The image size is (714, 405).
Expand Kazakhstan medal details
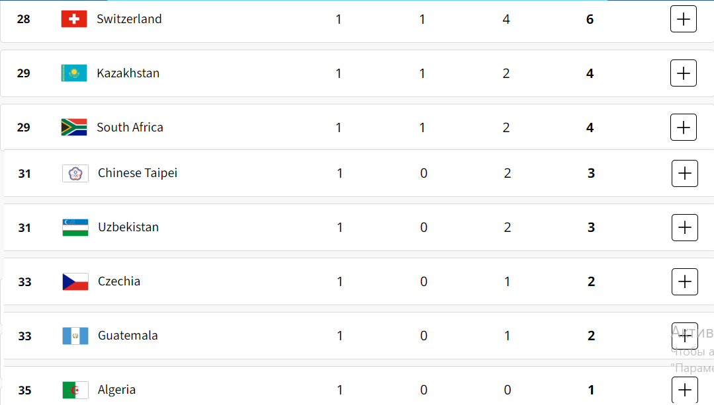tap(683, 73)
